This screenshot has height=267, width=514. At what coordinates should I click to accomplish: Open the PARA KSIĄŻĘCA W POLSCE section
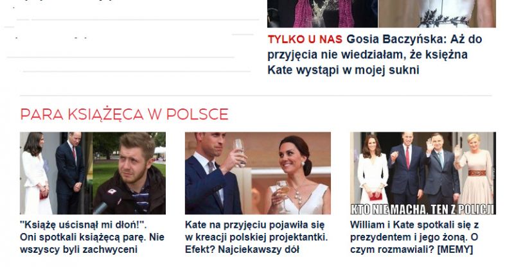pyautogui.click(x=124, y=114)
